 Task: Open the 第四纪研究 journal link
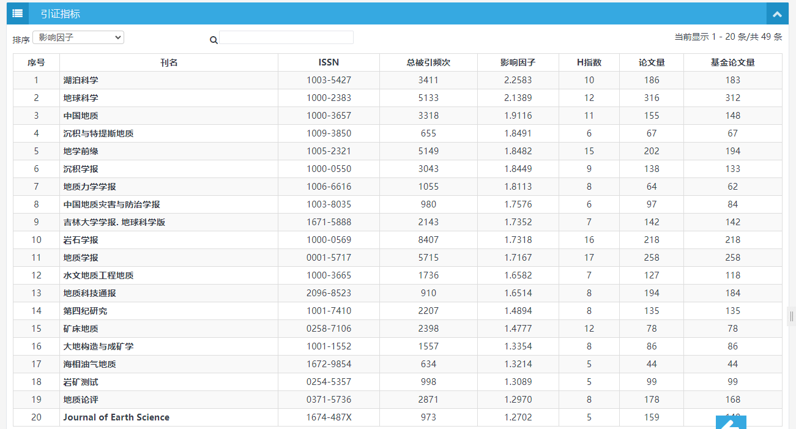click(85, 311)
